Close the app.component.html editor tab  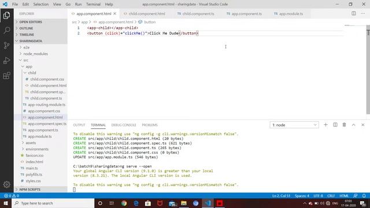point(114,14)
